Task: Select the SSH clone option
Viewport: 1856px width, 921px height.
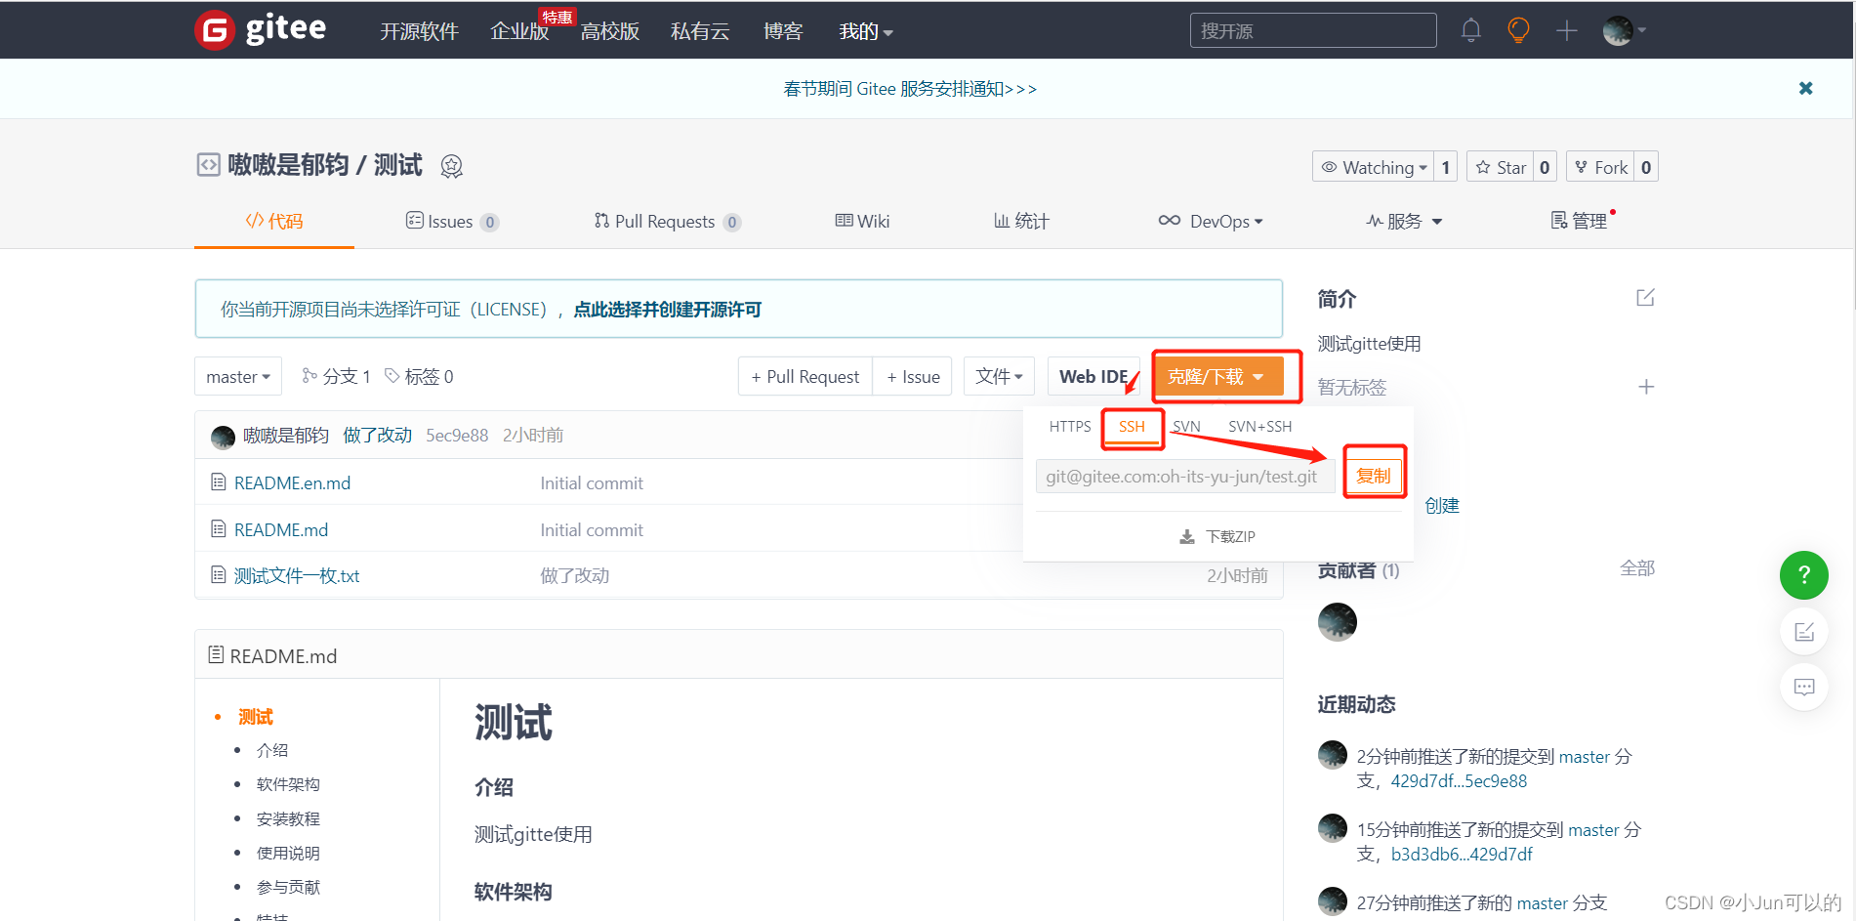Action: point(1132,427)
